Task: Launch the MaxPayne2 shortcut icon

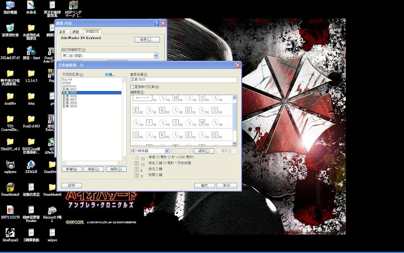Action: [x=10, y=235]
